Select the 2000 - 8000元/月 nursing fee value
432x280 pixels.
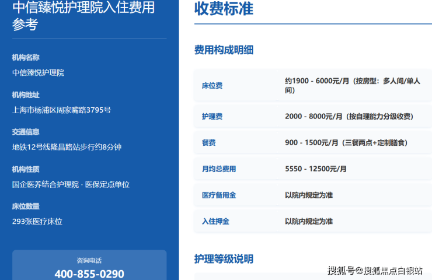tap(349, 117)
